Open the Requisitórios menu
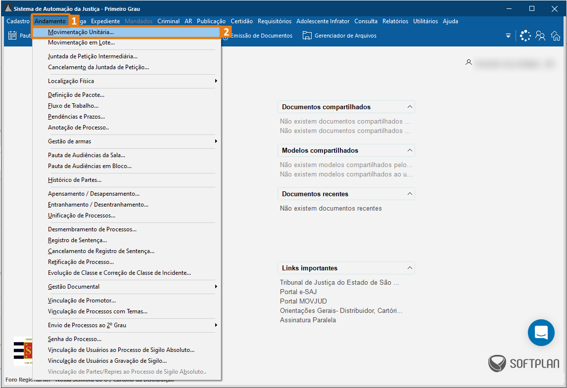The width and height of the screenshot is (567, 388). pyautogui.click(x=275, y=21)
